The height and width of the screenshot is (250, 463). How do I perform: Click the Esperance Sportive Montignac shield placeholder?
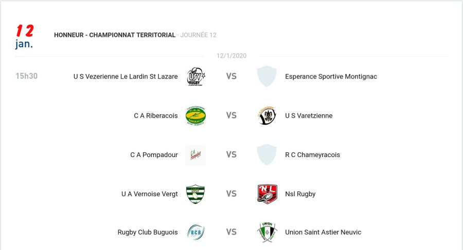[266, 76]
